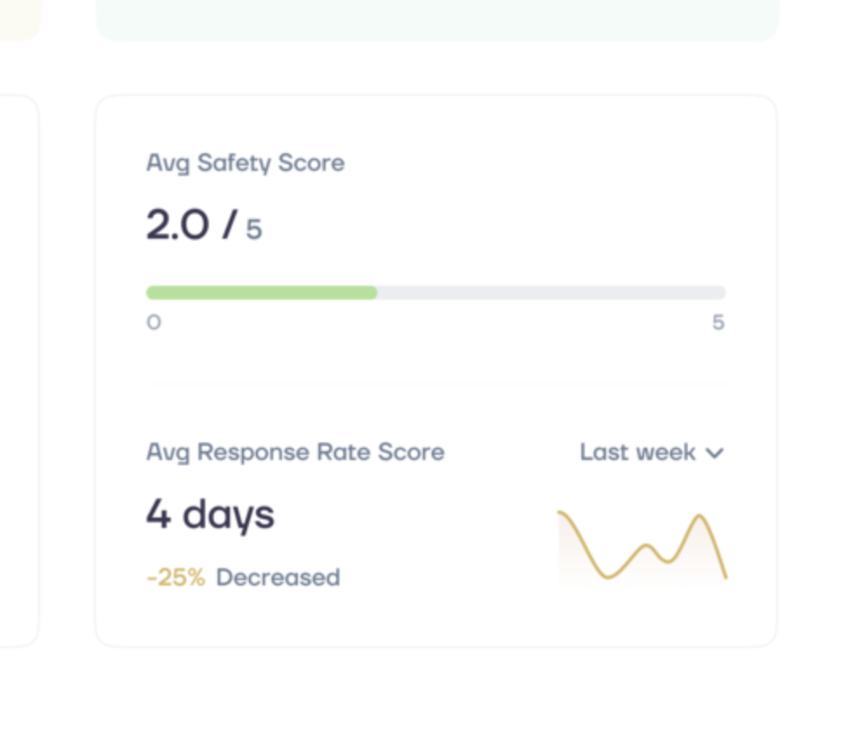Open the Last week dropdown
The width and height of the screenshot is (860, 730).
651,453
